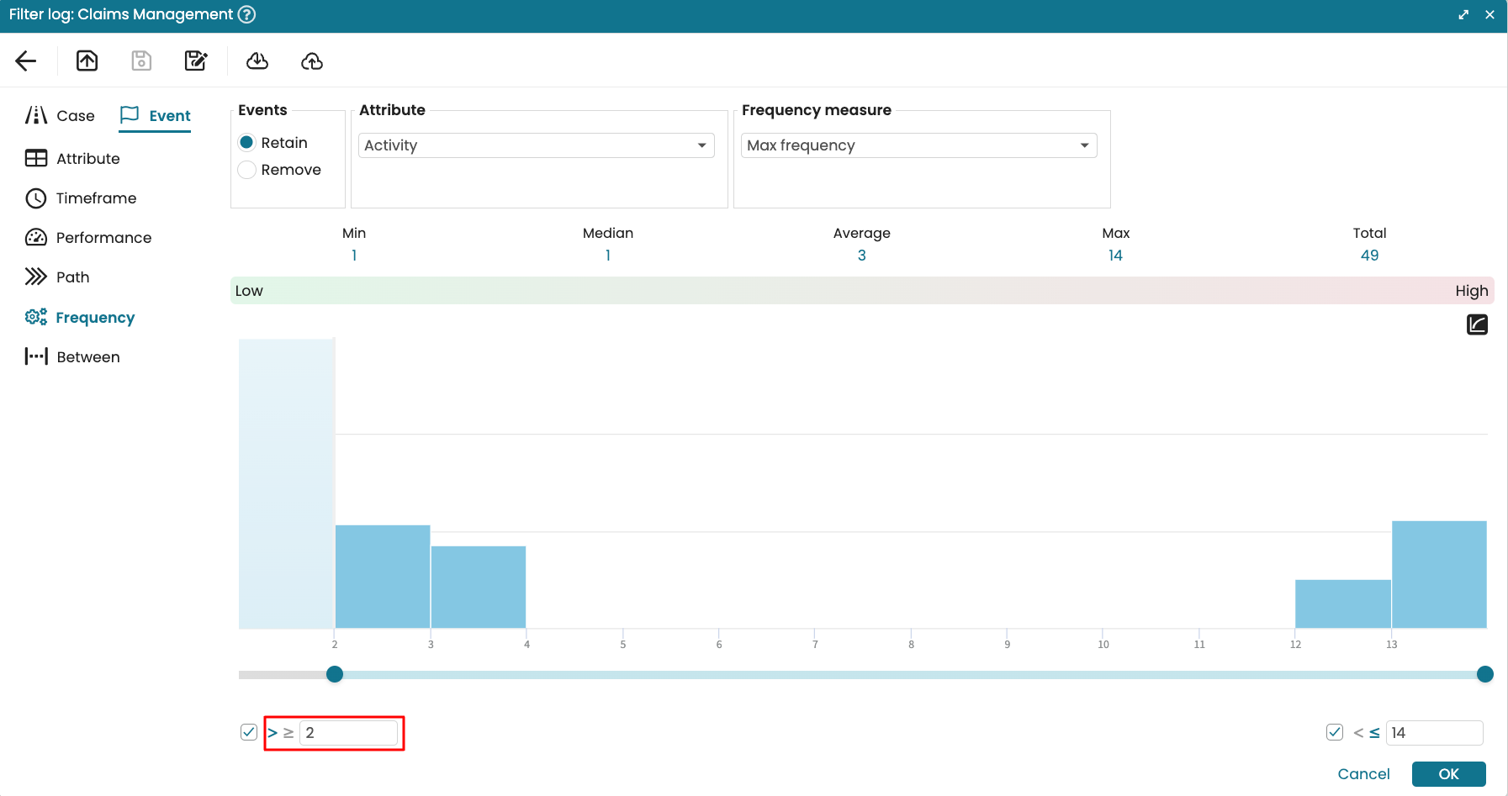Open the Max frequency measure dropdown
The width and height of the screenshot is (1508, 796).
pyautogui.click(x=918, y=145)
